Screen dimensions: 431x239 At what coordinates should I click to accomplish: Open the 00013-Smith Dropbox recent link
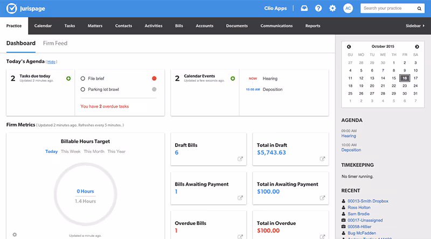368,201
